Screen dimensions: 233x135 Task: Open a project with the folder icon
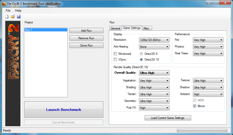(13, 17)
